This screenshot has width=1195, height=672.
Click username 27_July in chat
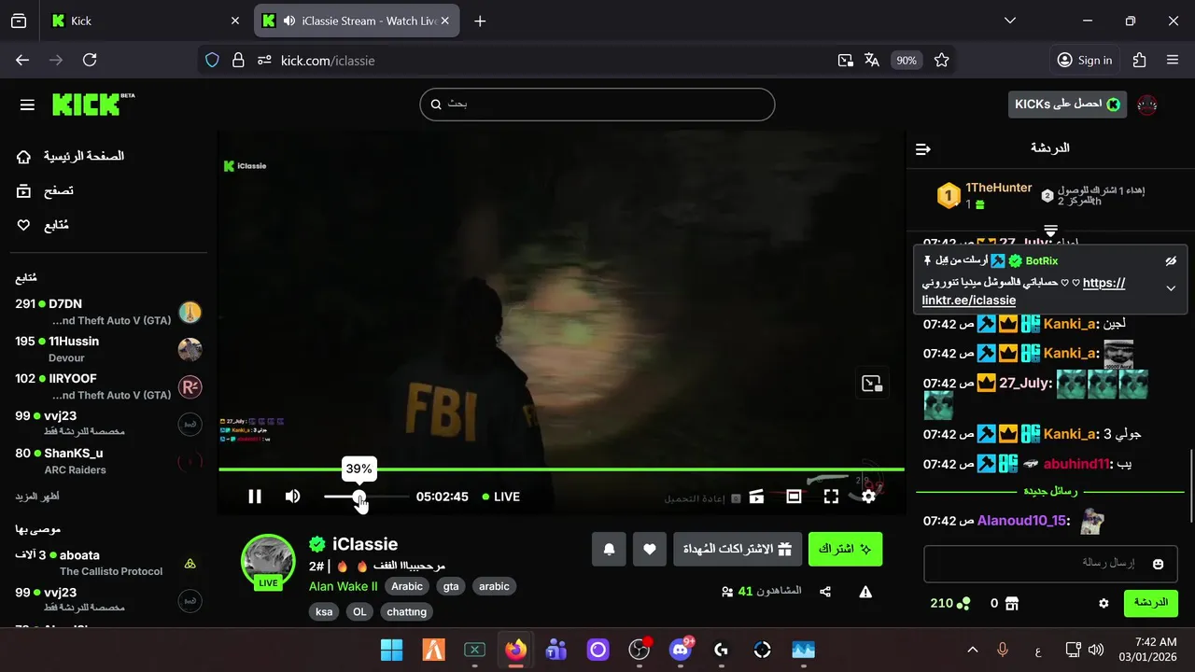[x=1025, y=384]
